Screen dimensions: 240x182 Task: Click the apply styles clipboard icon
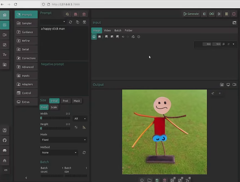[x=77, y=22]
